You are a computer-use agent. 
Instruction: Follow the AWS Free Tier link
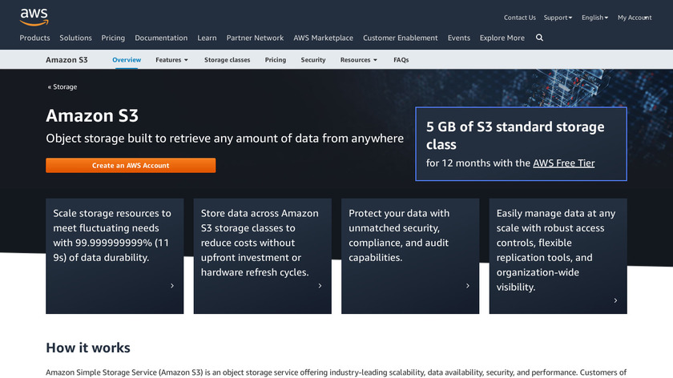pyautogui.click(x=563, y=163)
